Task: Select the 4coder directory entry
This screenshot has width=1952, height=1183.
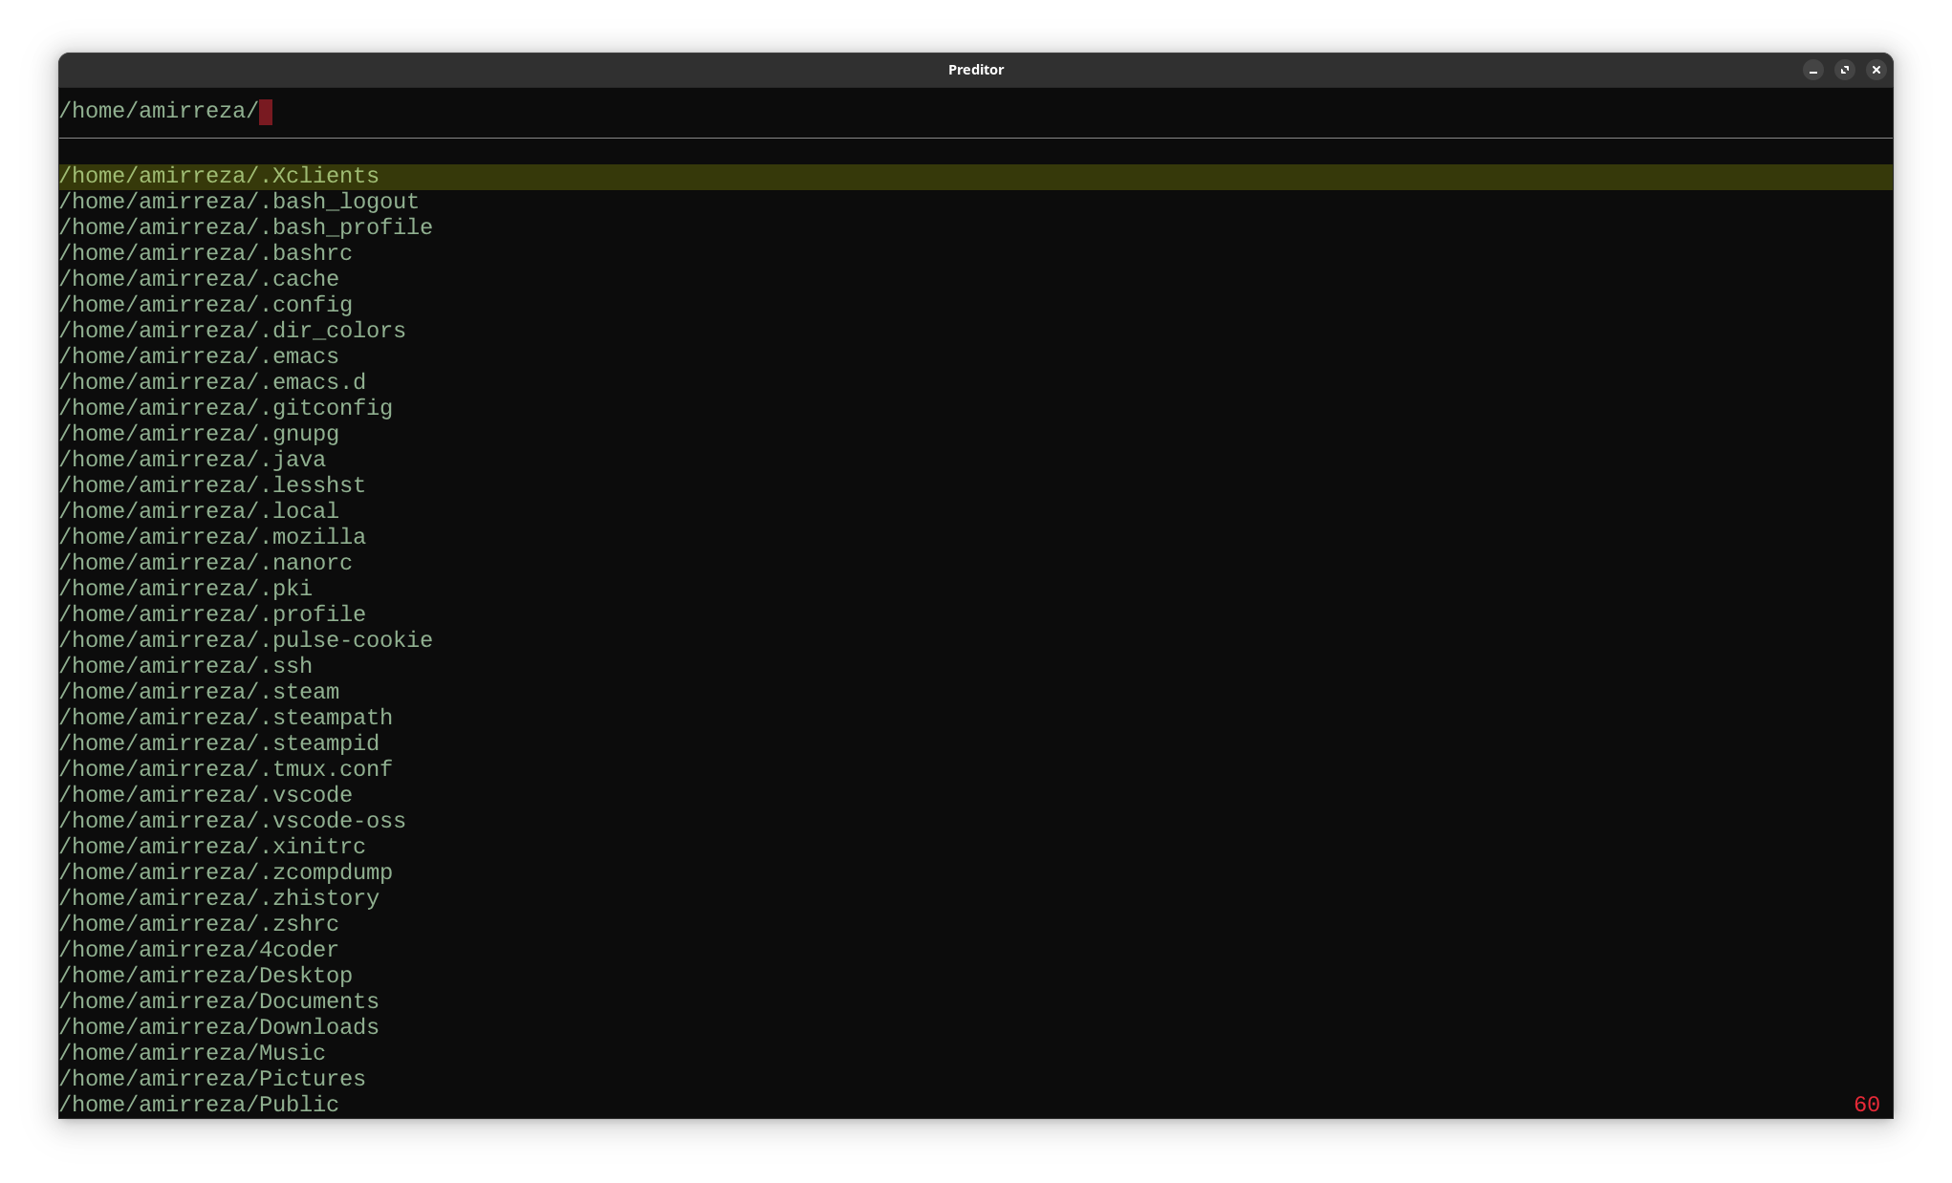Action: point(200,951)
